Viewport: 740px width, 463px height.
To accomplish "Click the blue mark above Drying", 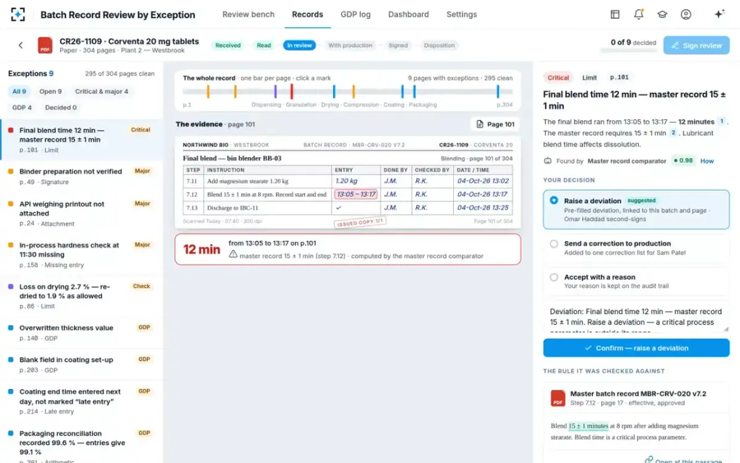I will tap(334, 92).
